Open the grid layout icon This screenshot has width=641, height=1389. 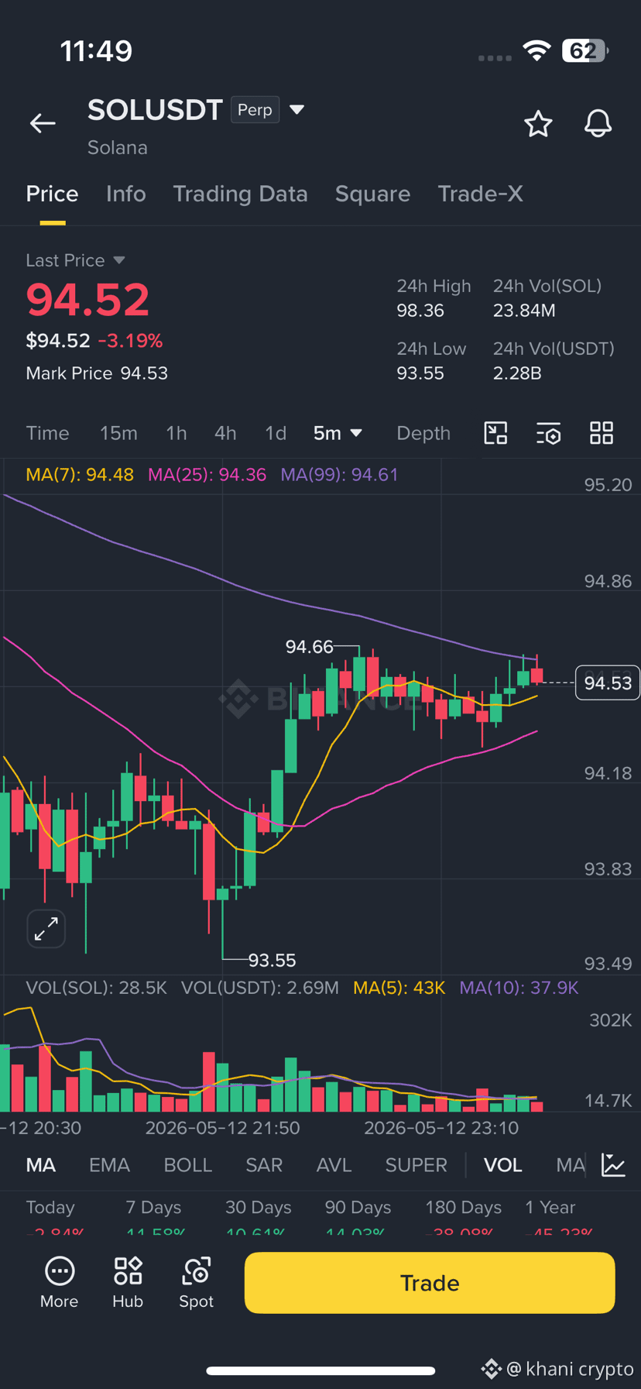[602, 433]
